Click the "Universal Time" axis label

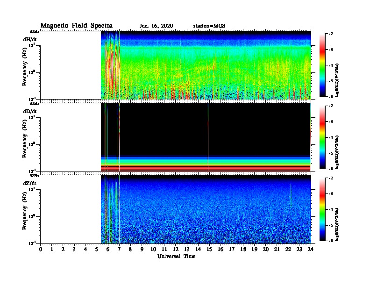176,256
